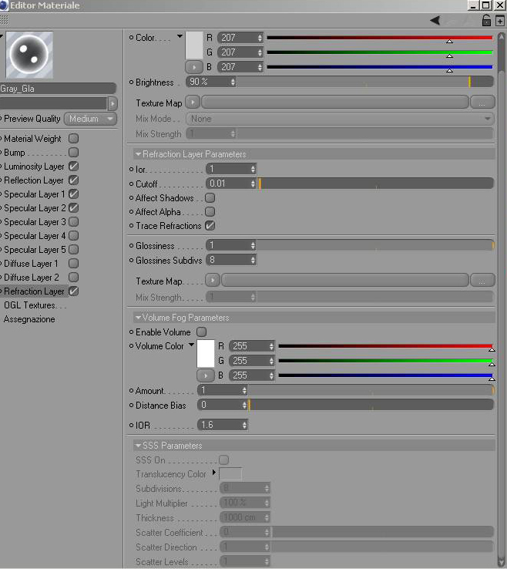Screen dimensions: 507x569
Task: Click the Color B value 207 field
Action: tap(237, 67)
